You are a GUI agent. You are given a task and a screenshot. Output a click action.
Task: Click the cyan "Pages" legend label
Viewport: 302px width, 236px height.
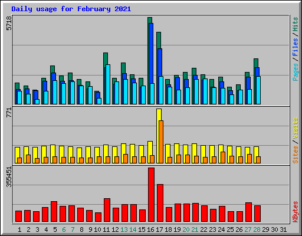296,72
